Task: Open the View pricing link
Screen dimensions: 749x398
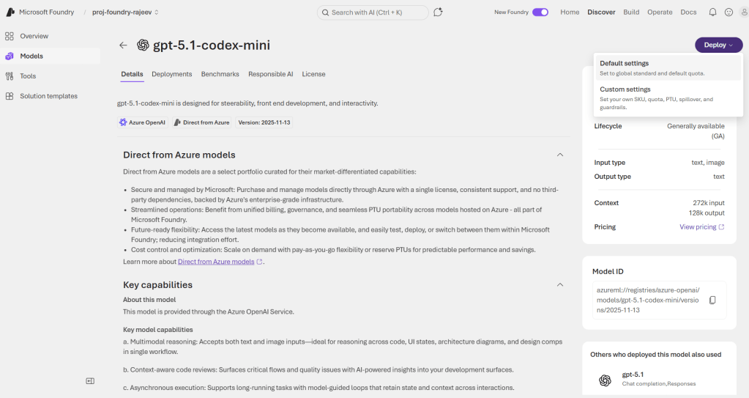Action: coord(701,227)
